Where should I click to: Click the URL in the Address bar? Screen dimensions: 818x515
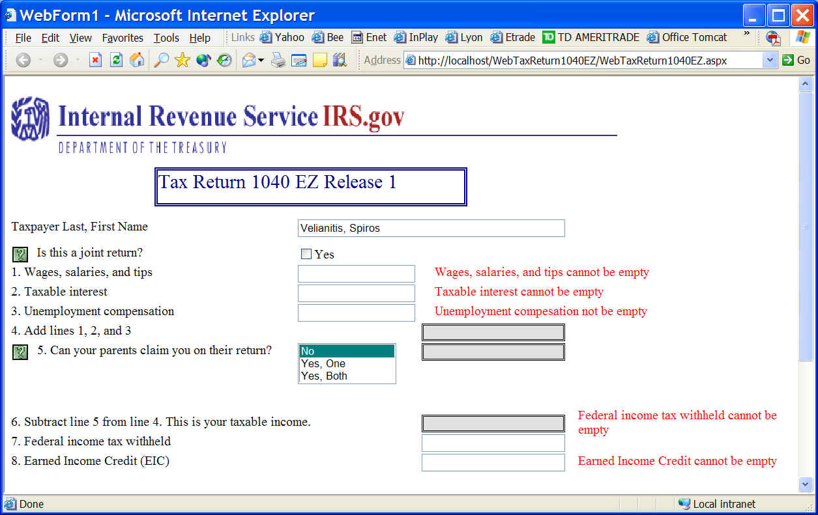coord(572,60)
